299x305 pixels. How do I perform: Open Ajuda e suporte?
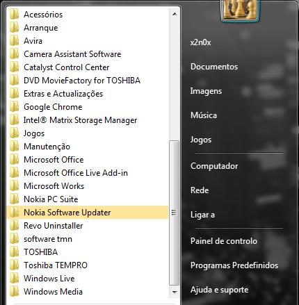pos(219,290)
